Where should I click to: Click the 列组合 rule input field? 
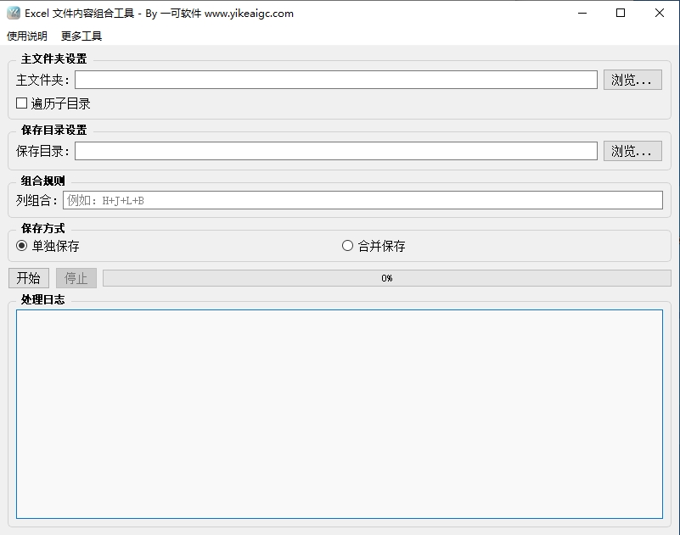point(362,200)
